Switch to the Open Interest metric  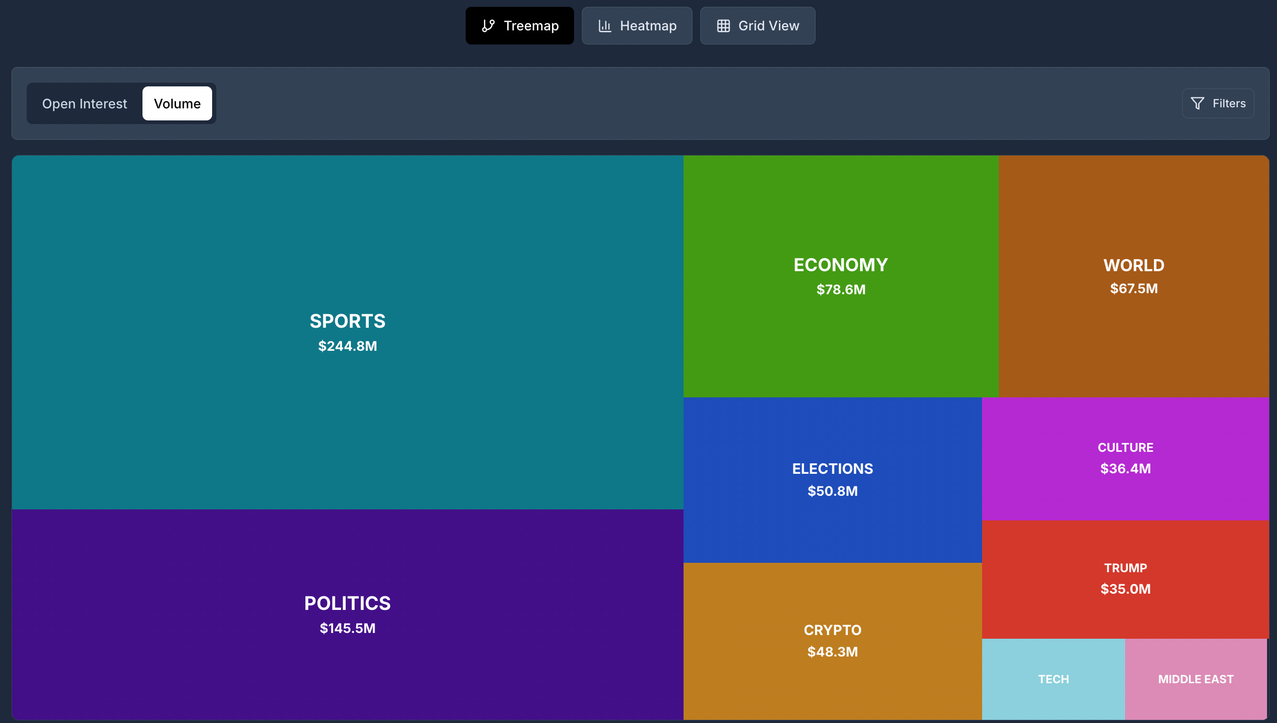pyautogui.click(x=84, y=104)
